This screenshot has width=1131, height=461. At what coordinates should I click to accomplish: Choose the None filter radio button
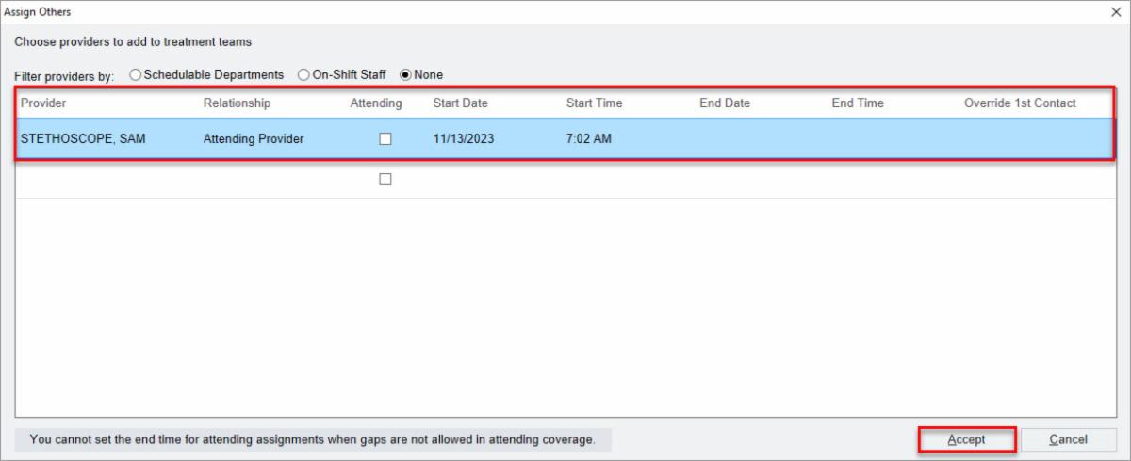click(406, 74)
